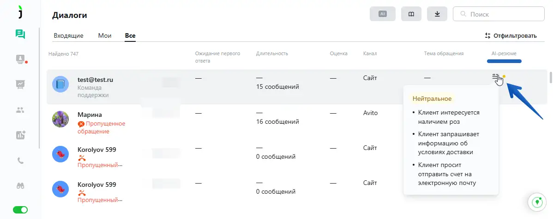Click the AI button in header
This screenshot has width=553, height=219.
382,14
